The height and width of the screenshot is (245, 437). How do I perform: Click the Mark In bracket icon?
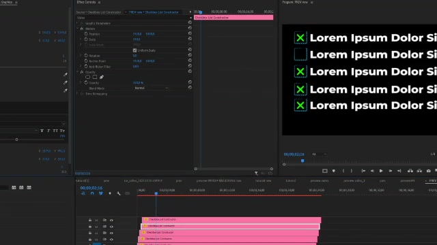click(343, 171)
